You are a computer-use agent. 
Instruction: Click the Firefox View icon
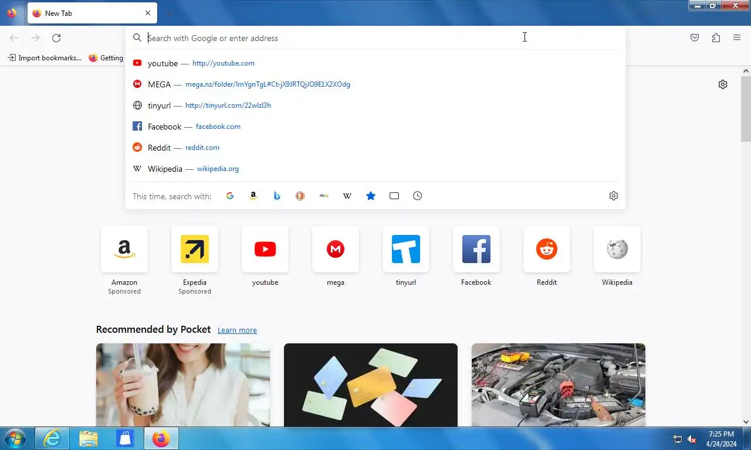[x=12, y=13]
